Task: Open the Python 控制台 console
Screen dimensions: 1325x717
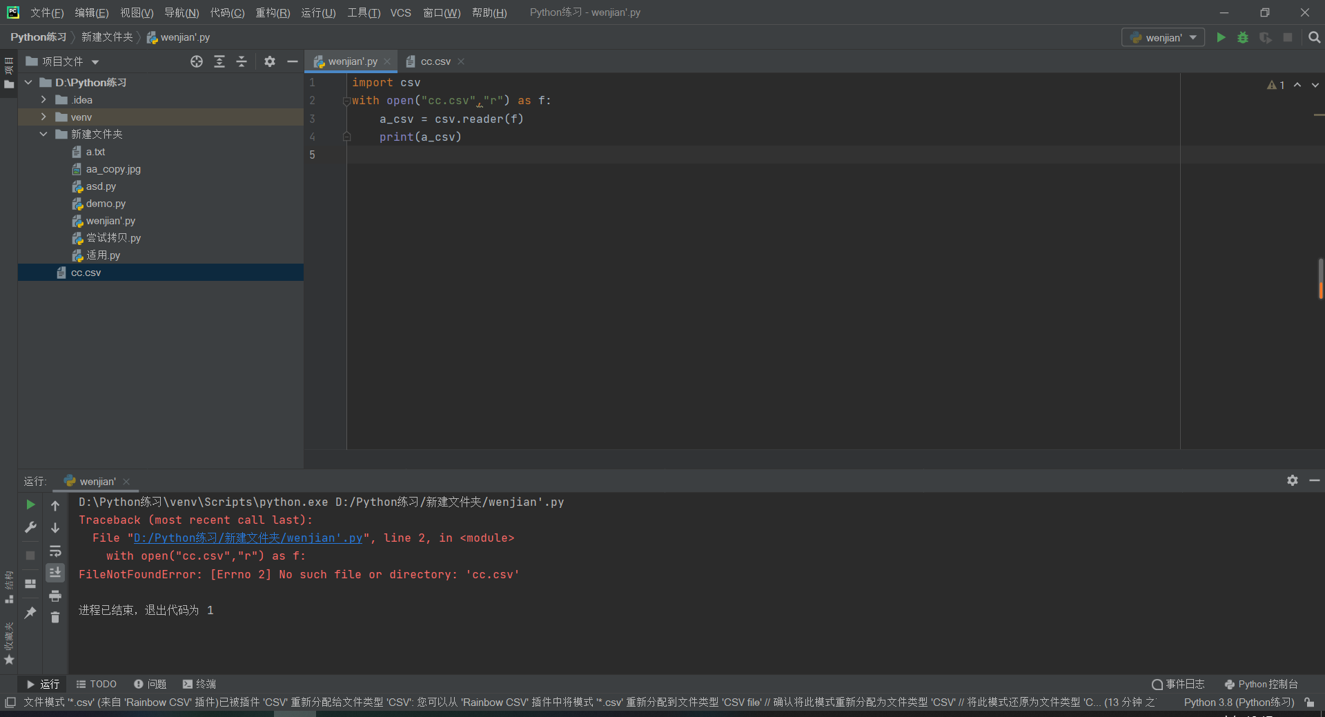Action: (1262, 684)
